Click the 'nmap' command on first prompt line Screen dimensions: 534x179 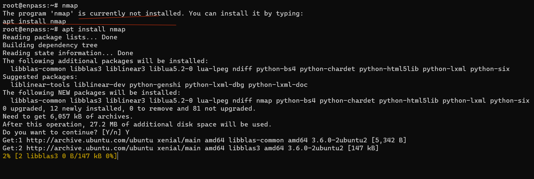click(x=70, y=6)
